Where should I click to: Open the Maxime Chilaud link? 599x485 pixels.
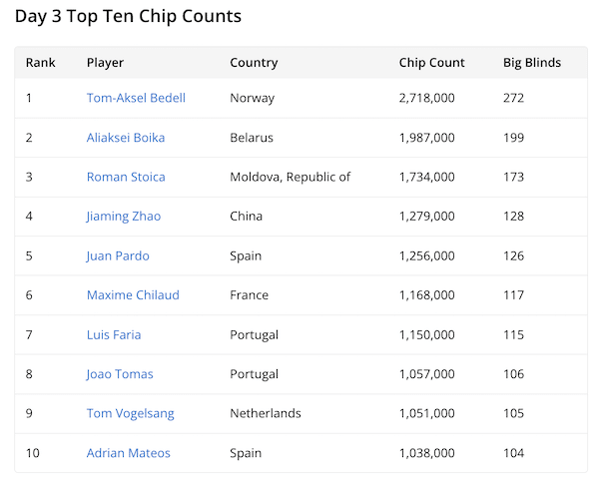pyautogui.click(x=133, y=295)
